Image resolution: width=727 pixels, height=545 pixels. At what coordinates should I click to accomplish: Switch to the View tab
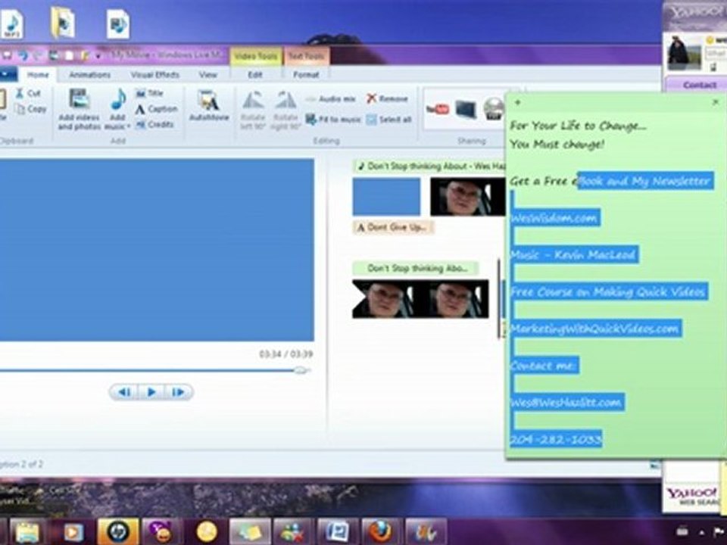tap(207, 75)
